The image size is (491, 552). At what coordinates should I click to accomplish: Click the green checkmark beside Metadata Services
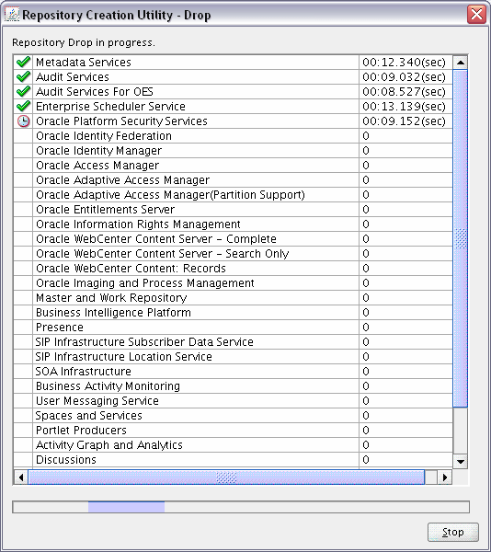23,63
